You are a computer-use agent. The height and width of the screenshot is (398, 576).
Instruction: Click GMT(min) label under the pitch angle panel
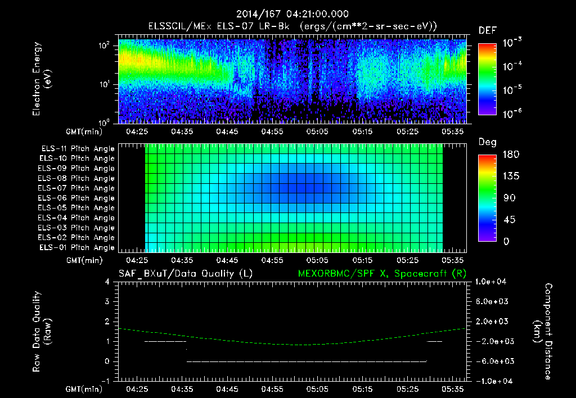[x=84, y=261]
